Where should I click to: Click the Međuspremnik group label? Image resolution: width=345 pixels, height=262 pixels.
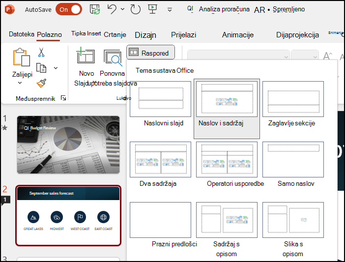coord(35,98)
